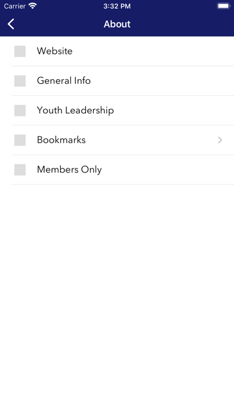This screenshot has width=234, height=417.
Task: Tap the About title in the header
Action: 117,24
